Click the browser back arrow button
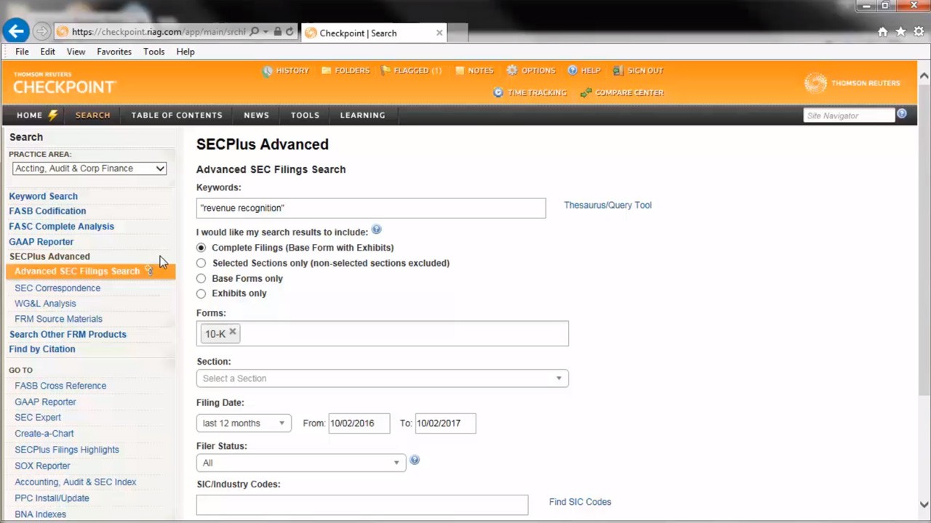Image resolution: width=931 pixels, height=523 pixels. click(16, 31)
